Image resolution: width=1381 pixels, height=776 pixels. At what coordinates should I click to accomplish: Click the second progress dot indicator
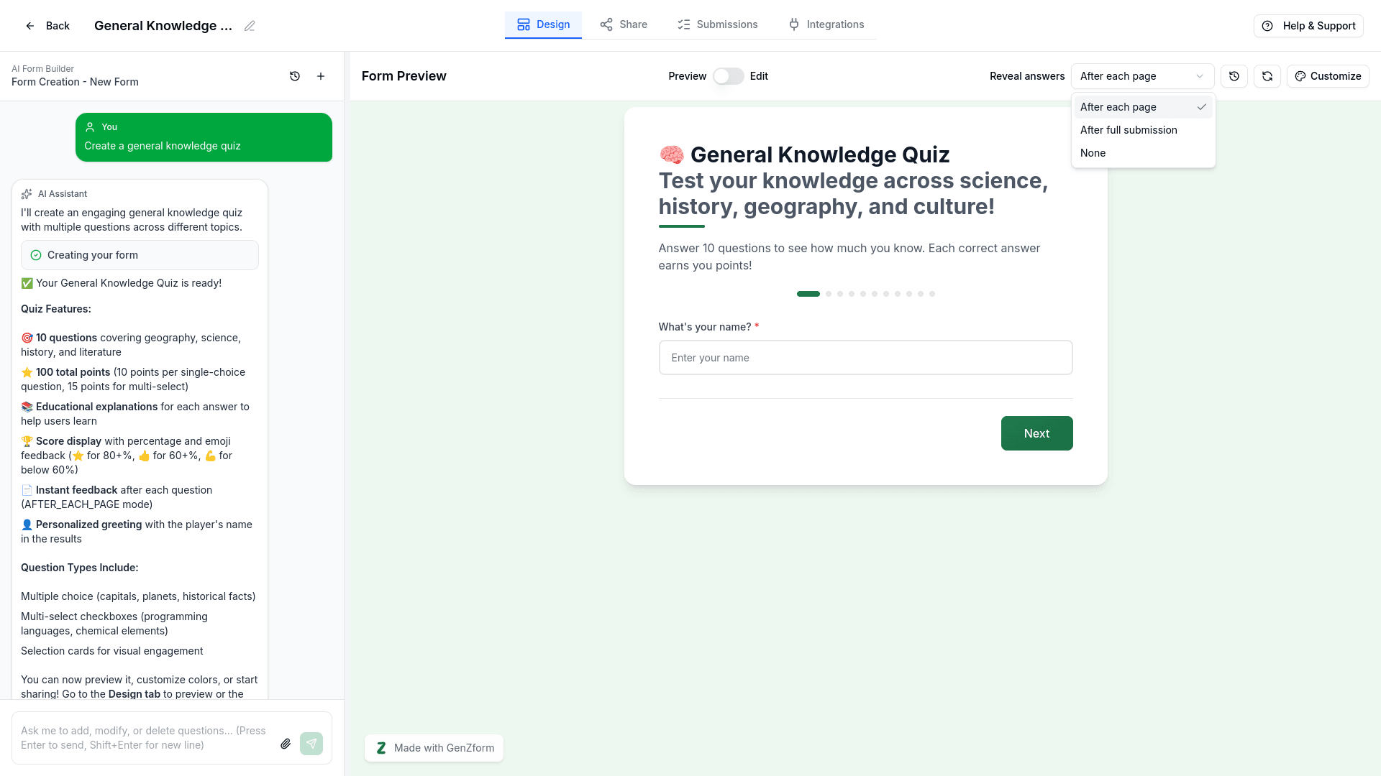point(829,294)
